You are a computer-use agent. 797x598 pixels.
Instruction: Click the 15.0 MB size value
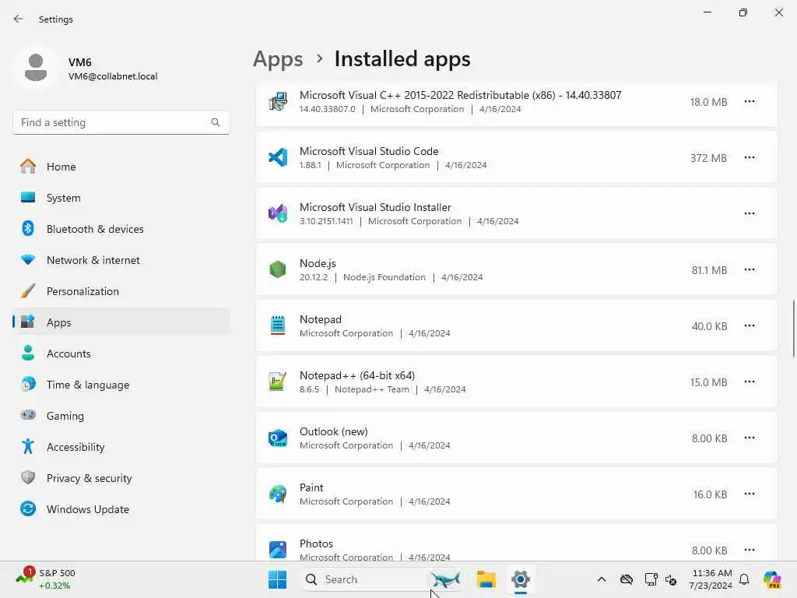pyautogui.click(x=708, y=382)
